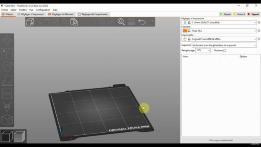This screenshot has height=147, width=261.
Task: Switch to 3D editor view cube
Action: (x=7, y=136)
